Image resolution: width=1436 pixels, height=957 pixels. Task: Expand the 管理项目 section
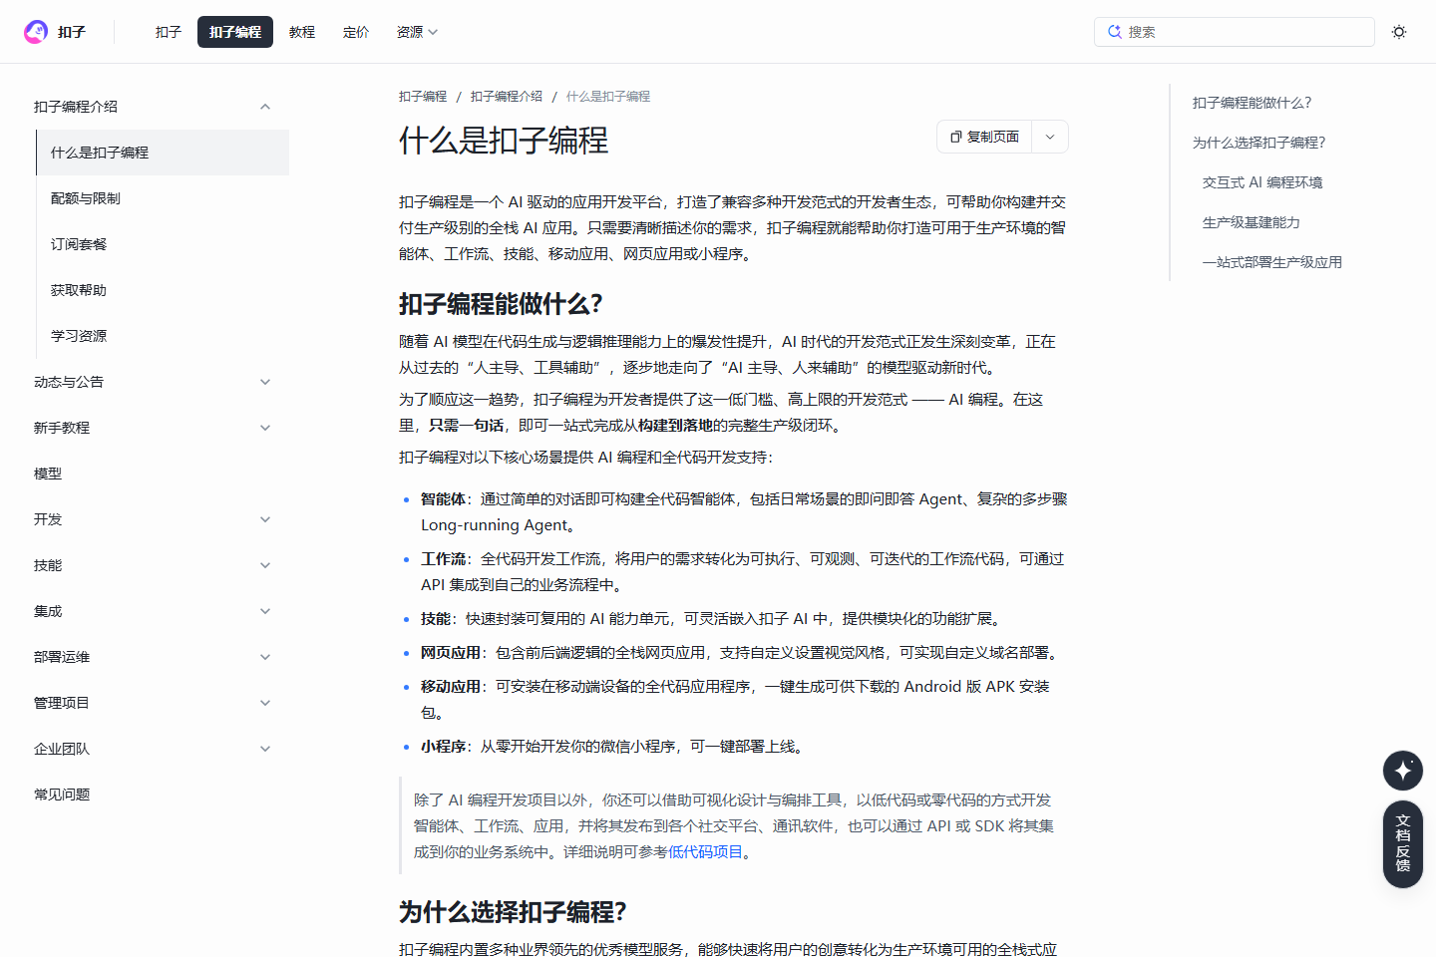click(x=265, y=703)
